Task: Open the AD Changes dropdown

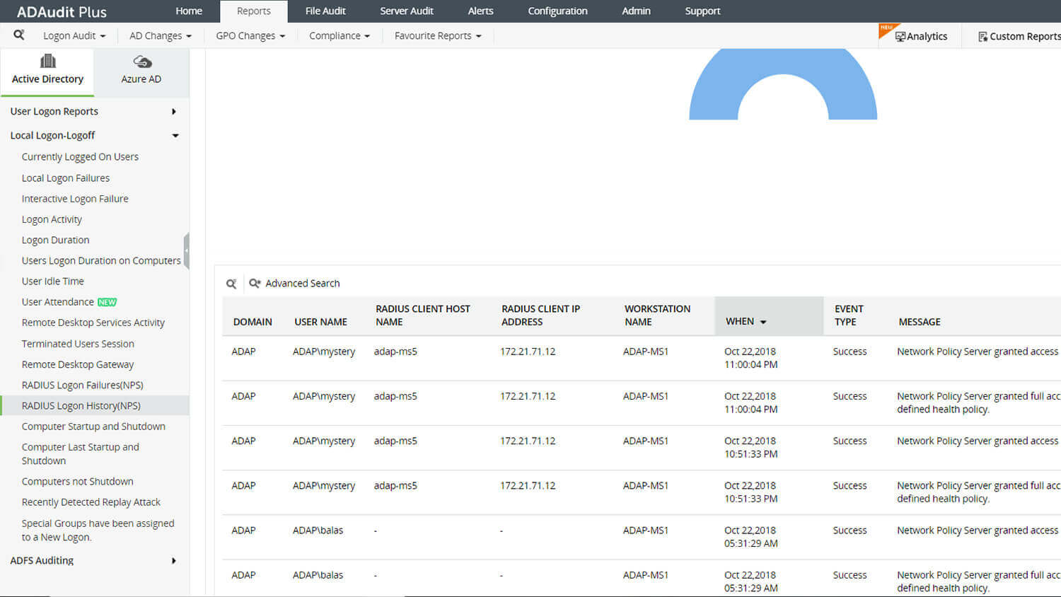Action: [161, 36]
